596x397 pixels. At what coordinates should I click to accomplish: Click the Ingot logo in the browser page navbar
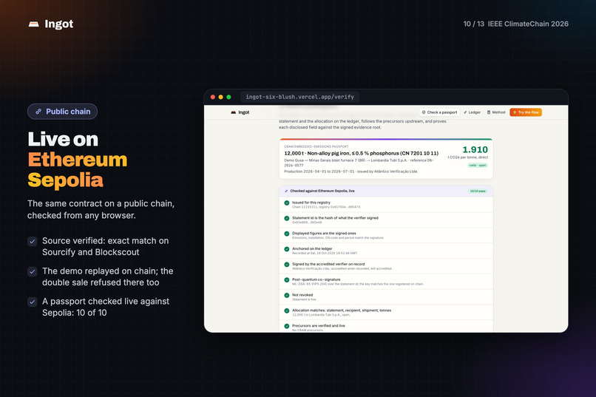[240, 112]
